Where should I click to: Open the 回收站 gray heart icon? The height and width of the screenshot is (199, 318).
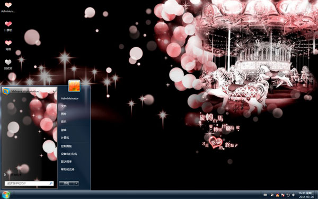pyautogui.click(x=8, y=62)
